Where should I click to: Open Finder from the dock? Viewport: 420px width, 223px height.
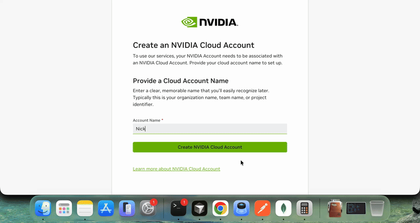click(43, 208)
